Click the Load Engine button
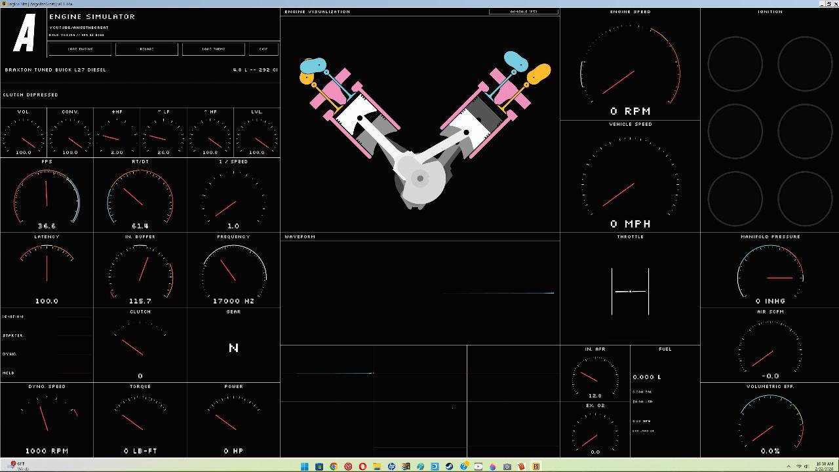 80,49
